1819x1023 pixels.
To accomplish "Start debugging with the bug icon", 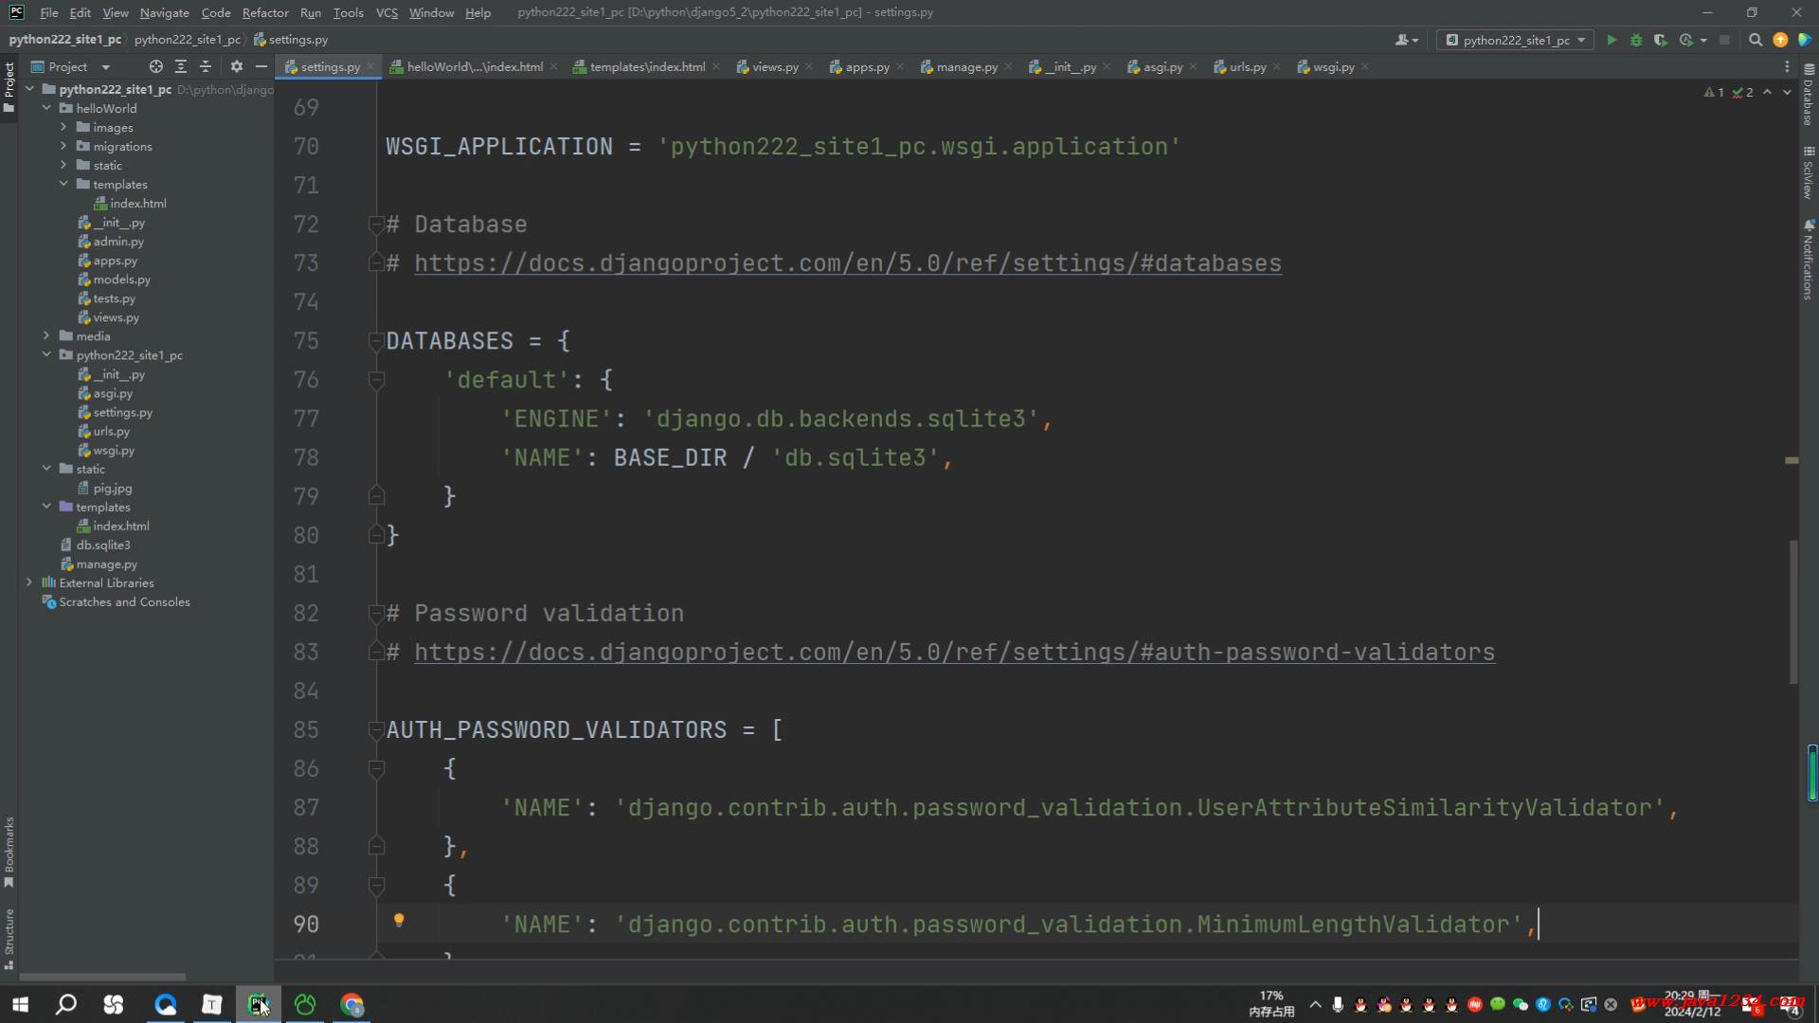I will pyautogui.click(x=1636, y=40).
